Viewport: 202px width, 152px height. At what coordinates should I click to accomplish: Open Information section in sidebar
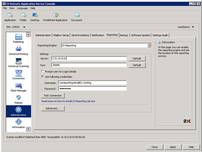pyautogui.click(x=18, y=123)
